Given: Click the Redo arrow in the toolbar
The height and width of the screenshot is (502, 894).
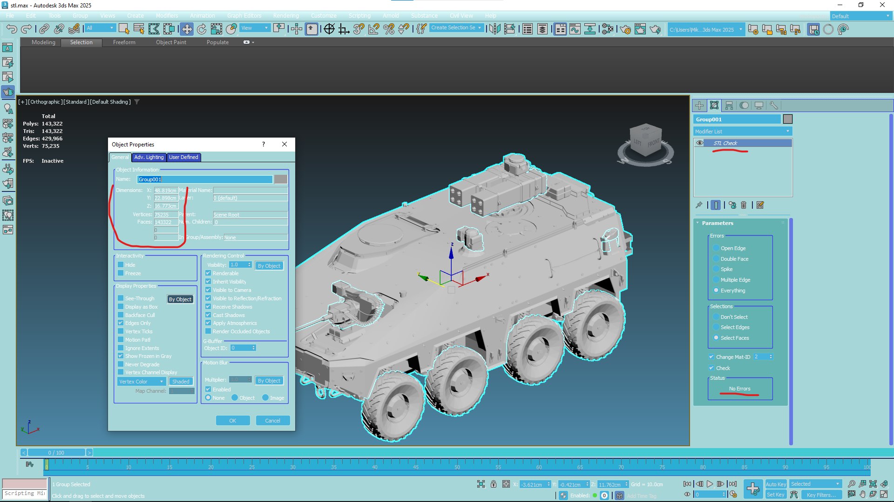Looking at the screenshot, I should click(x=26, y=29).
